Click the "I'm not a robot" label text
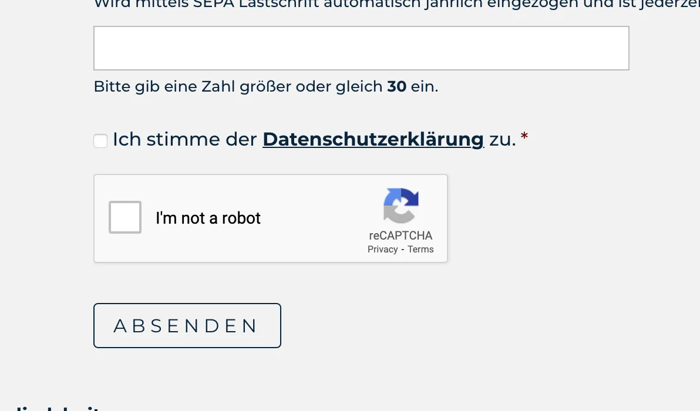This screenshot has height=411, width=700. click(x=208, y=218)
